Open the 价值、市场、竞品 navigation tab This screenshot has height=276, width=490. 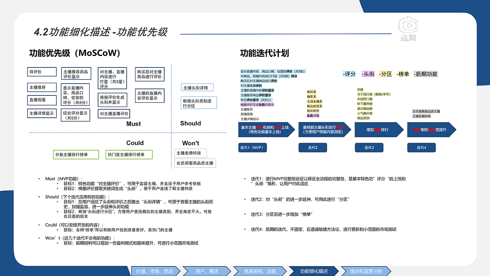point(155,271)
